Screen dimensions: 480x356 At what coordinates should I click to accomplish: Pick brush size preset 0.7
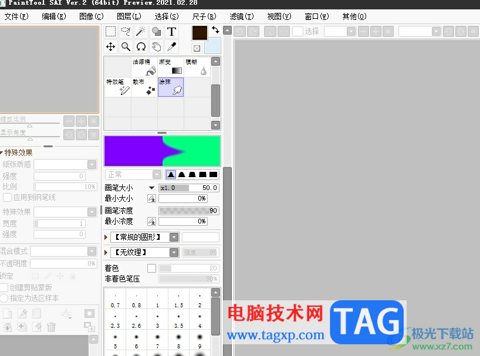pyautogui.click(x=115, y=299)
